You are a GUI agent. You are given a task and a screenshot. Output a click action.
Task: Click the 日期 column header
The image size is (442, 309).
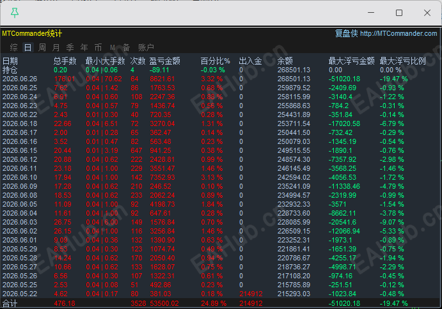click(x=10, y=61)
